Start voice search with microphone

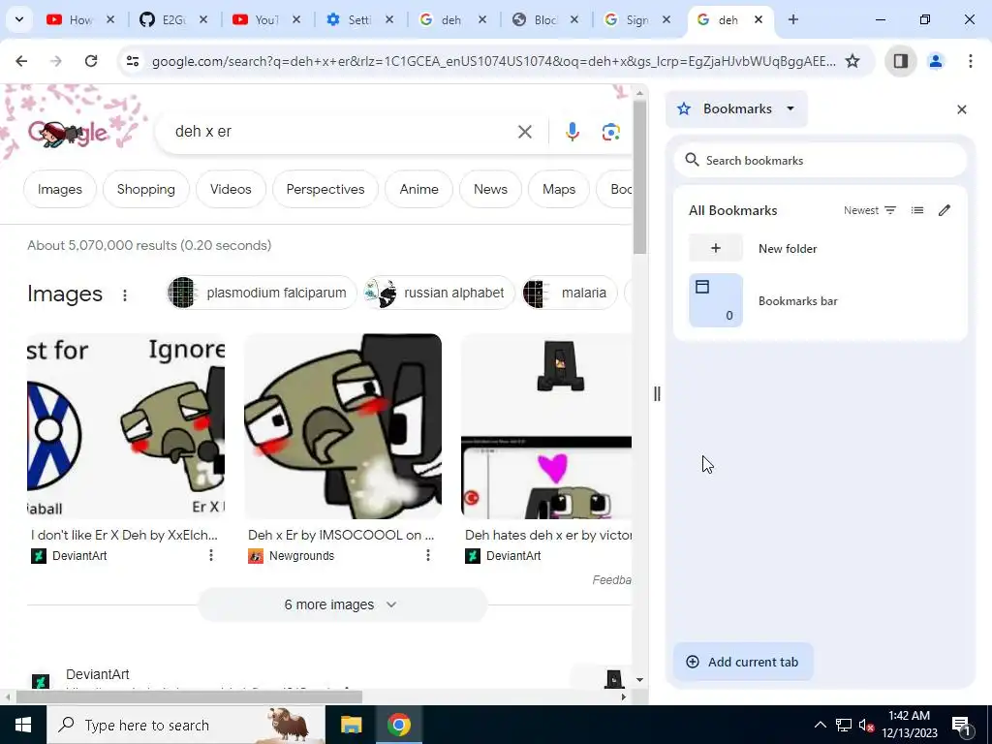coord(572,132)
